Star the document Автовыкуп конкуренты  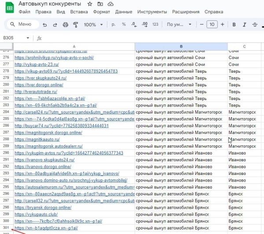pyautogui.click(x=90, y=4)
